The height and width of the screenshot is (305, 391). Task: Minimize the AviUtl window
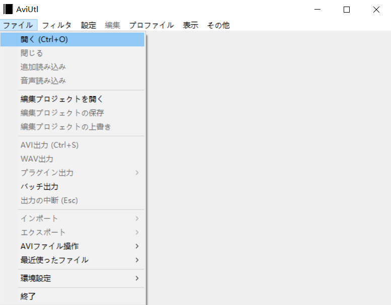317,10
